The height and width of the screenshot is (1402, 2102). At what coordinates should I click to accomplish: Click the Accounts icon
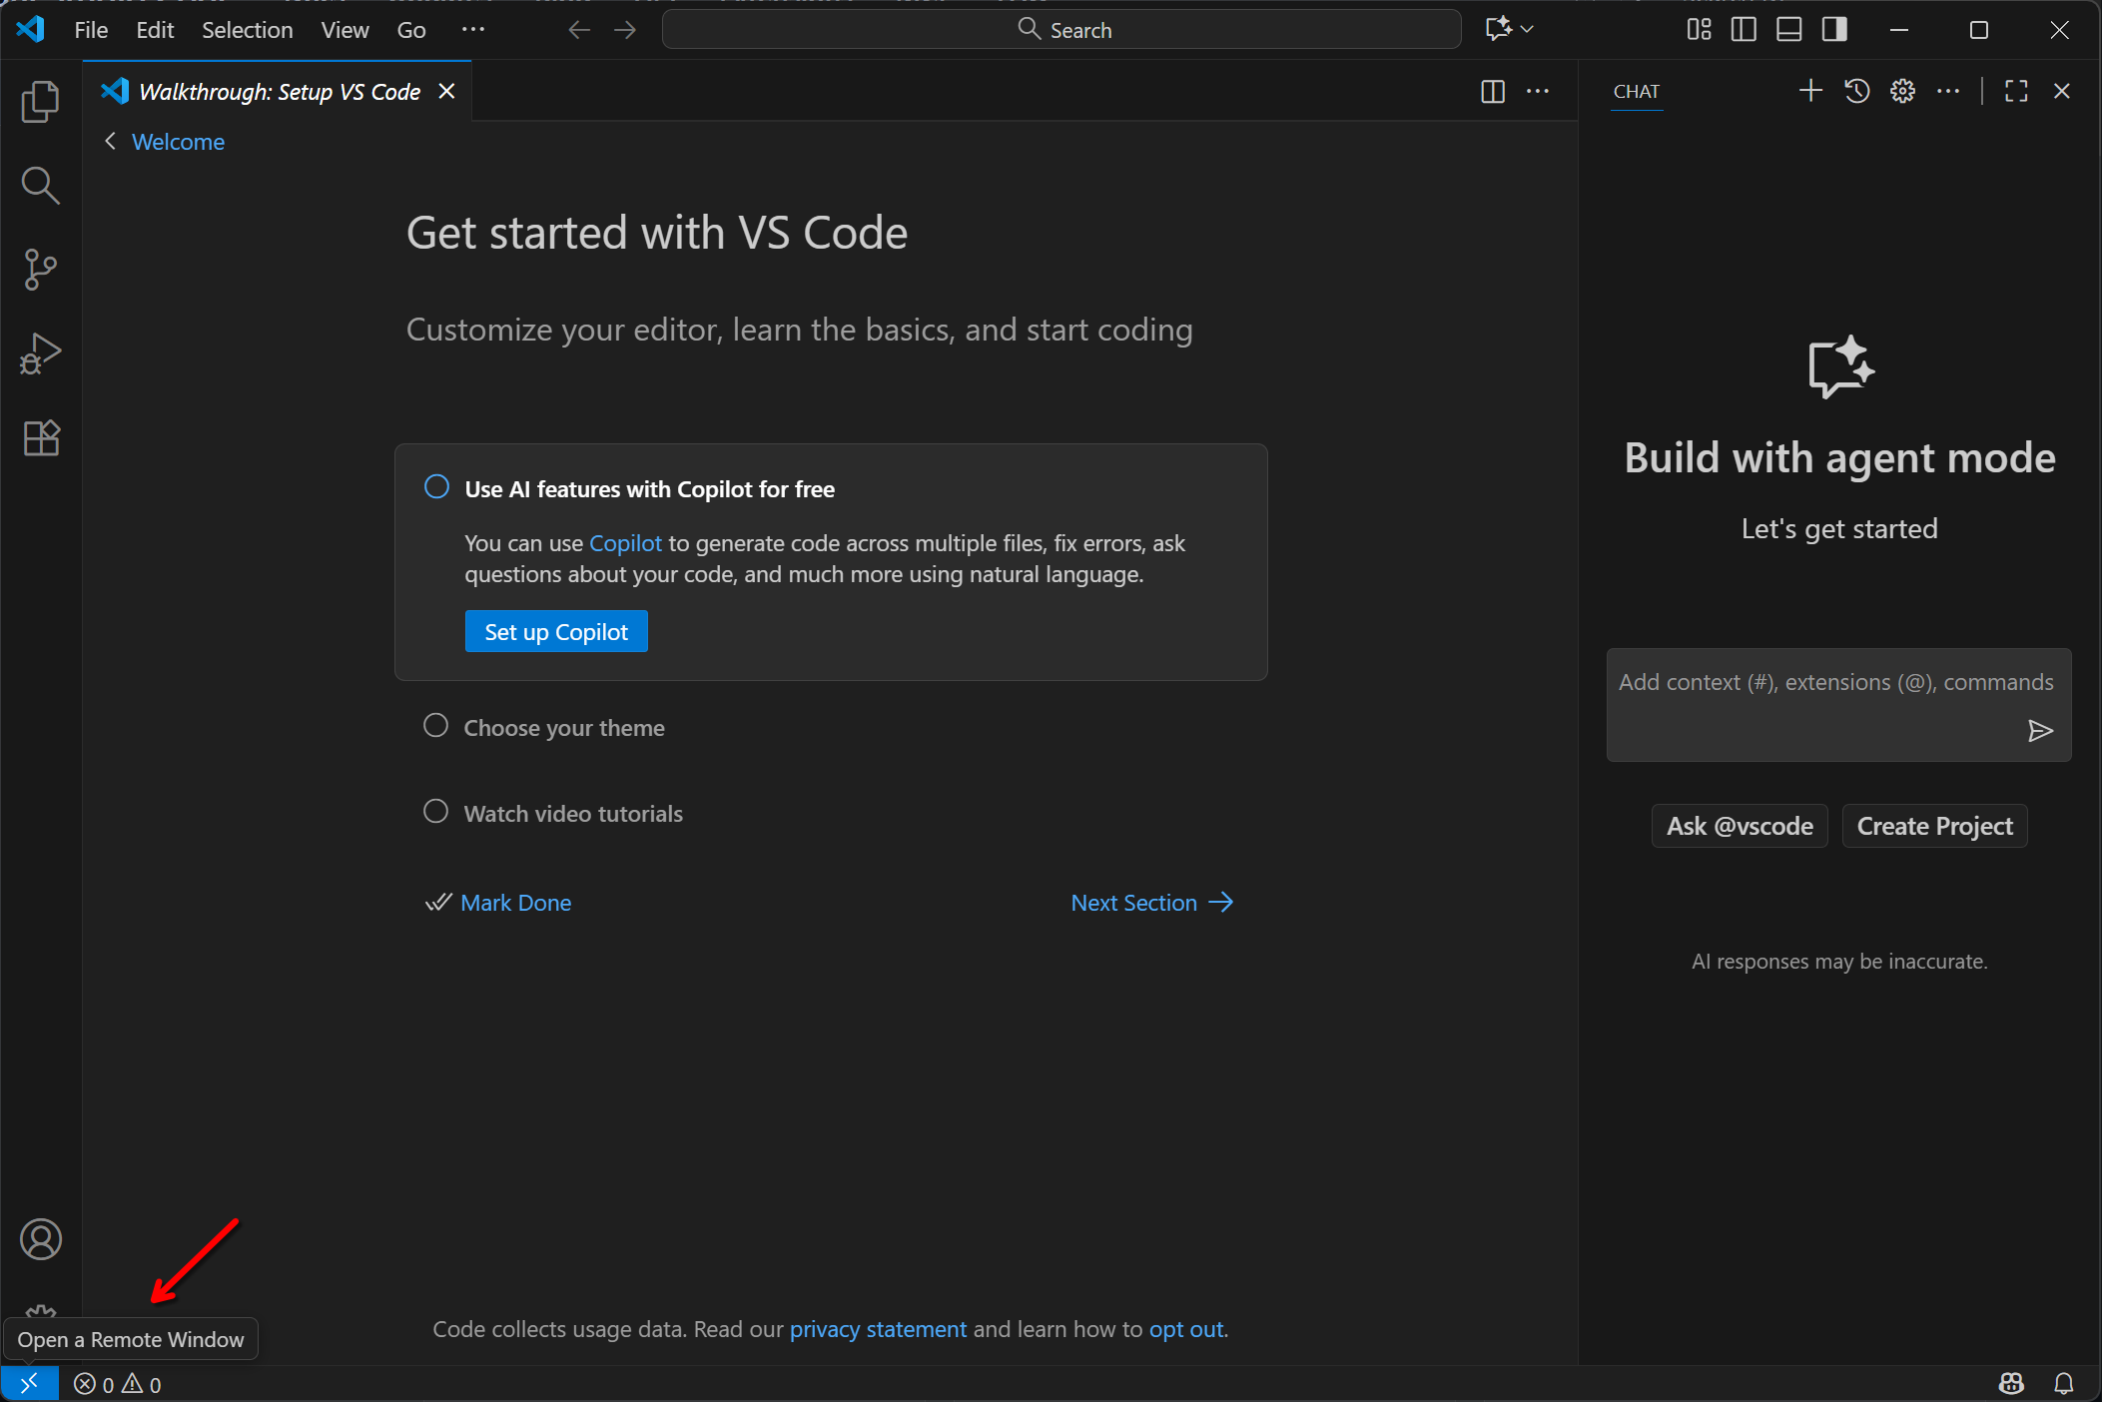(40, 1239)
